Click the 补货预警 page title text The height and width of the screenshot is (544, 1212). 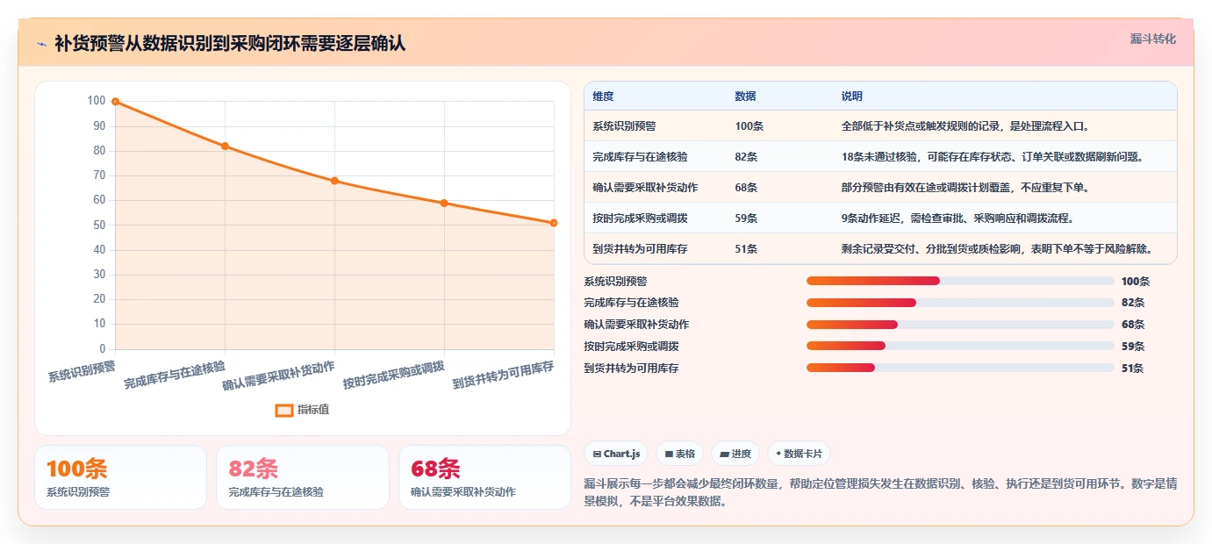[230, 44]
